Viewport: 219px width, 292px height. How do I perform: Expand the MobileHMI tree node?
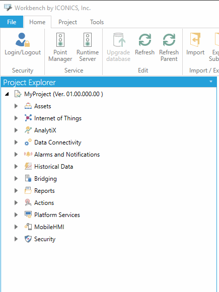[x=16, y=227]
